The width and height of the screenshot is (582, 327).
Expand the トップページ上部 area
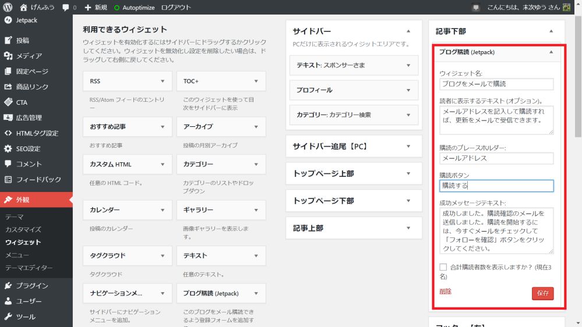pos(408,173)
